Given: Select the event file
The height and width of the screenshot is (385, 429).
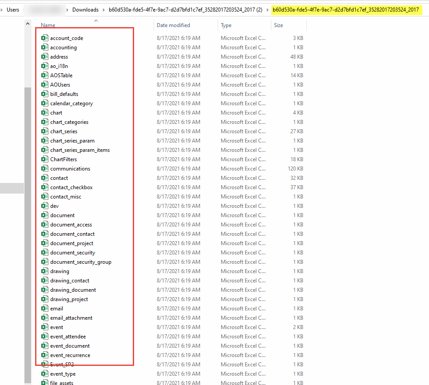Looking at the screenshot, I should pyautogui.click(x=57, y=327).
